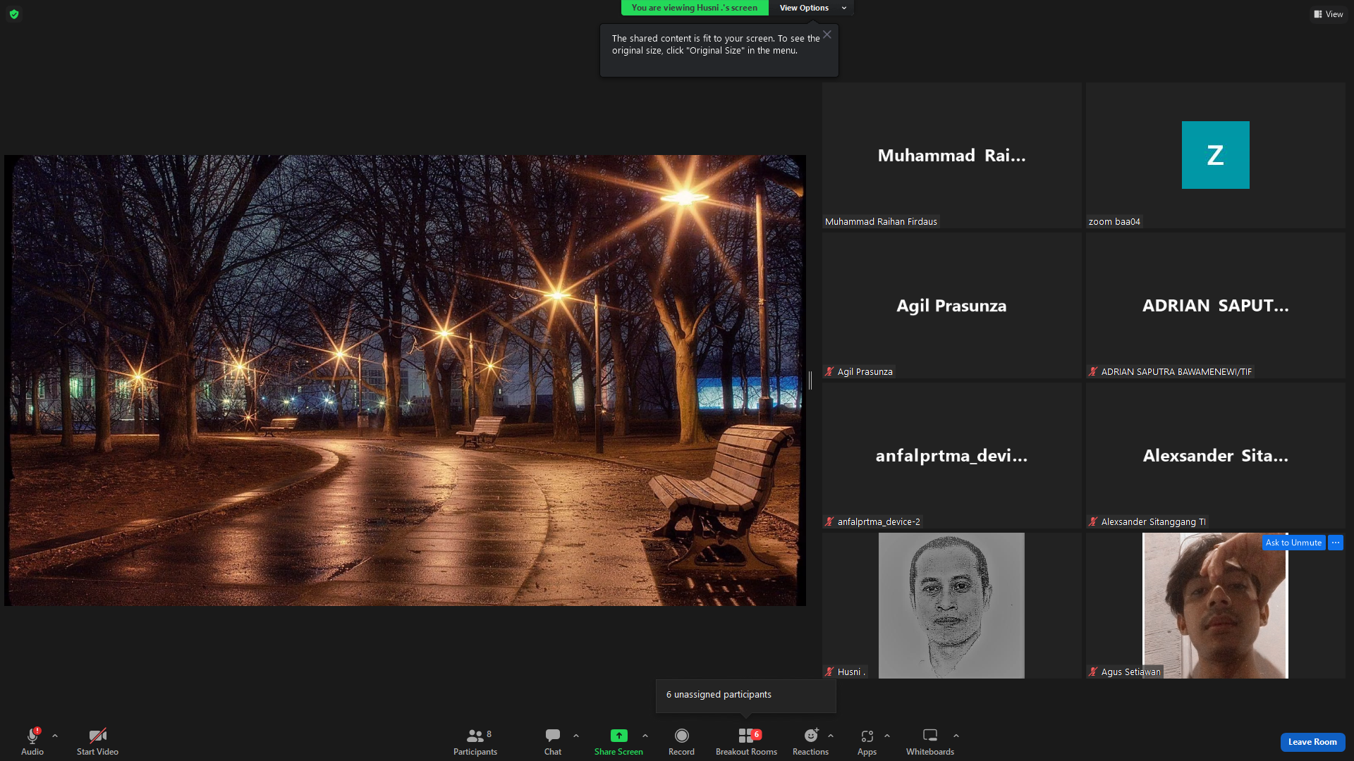Click the 'zoom baa04' name label
This screenshot has height=761, width=1354.
(1114, 222)
